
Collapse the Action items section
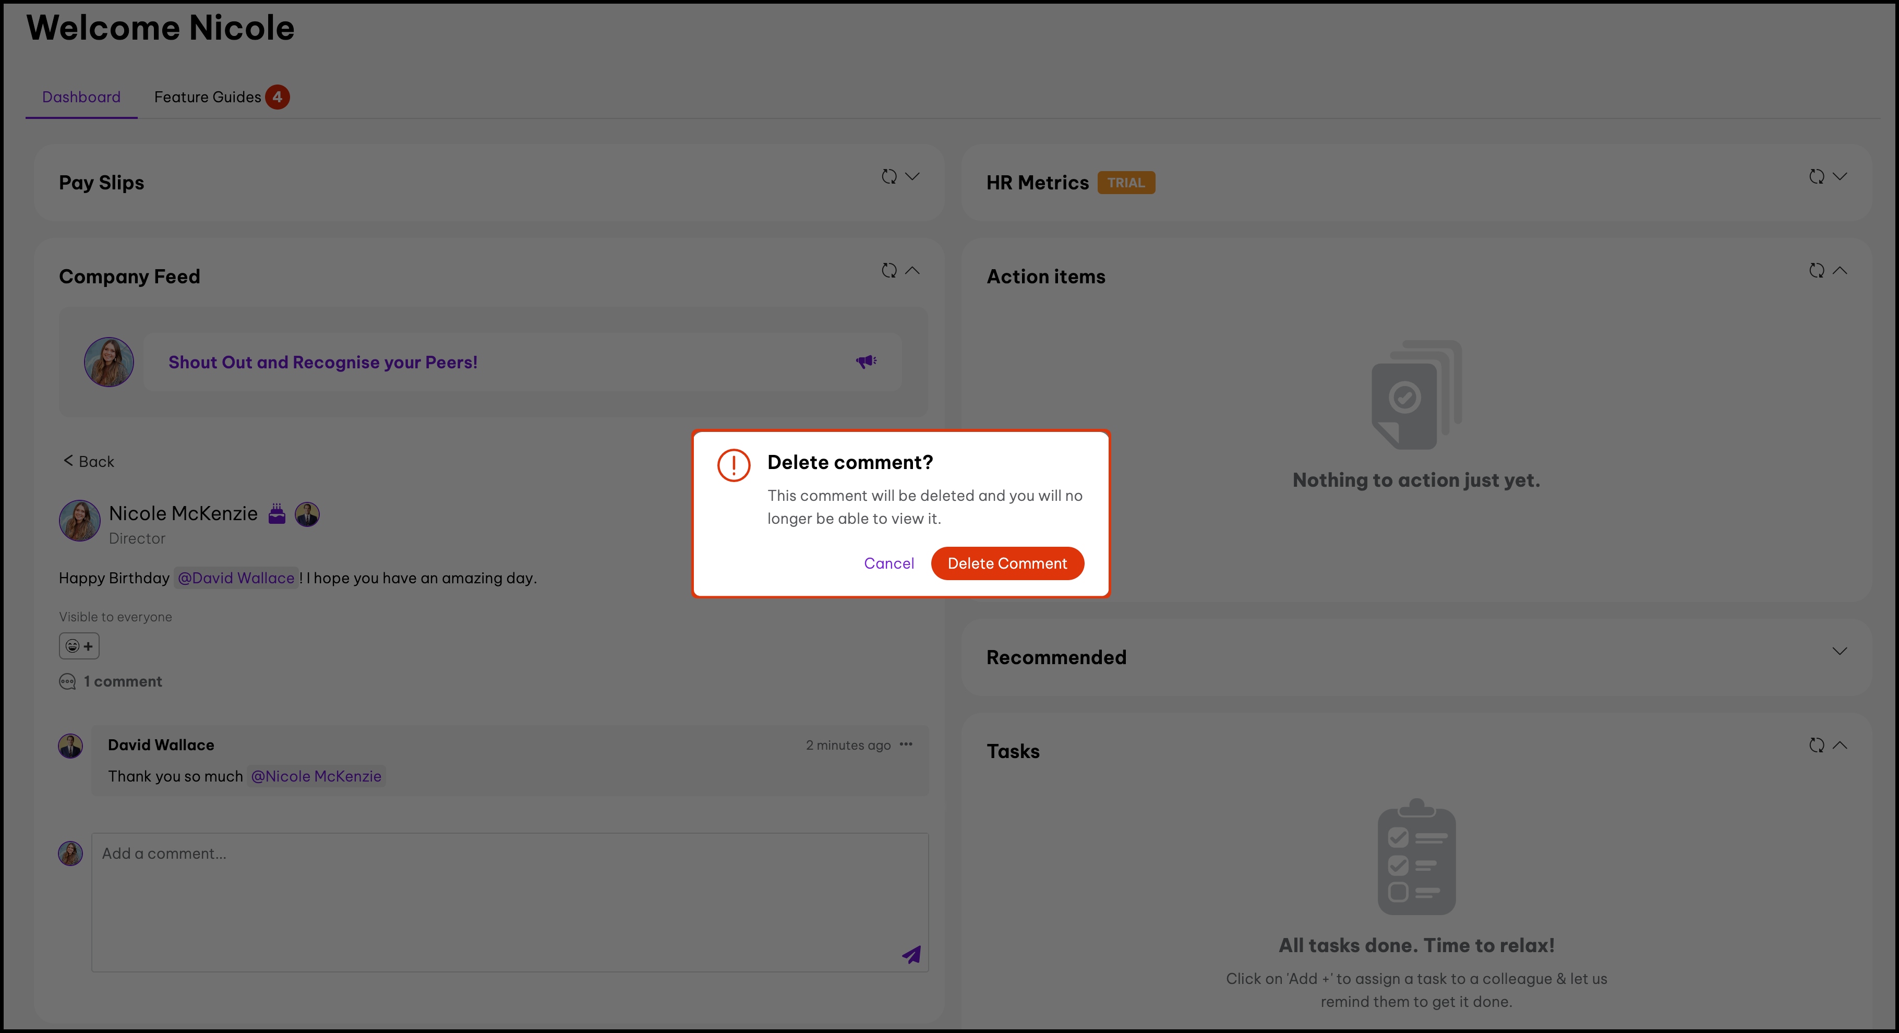click(1840, 271)
